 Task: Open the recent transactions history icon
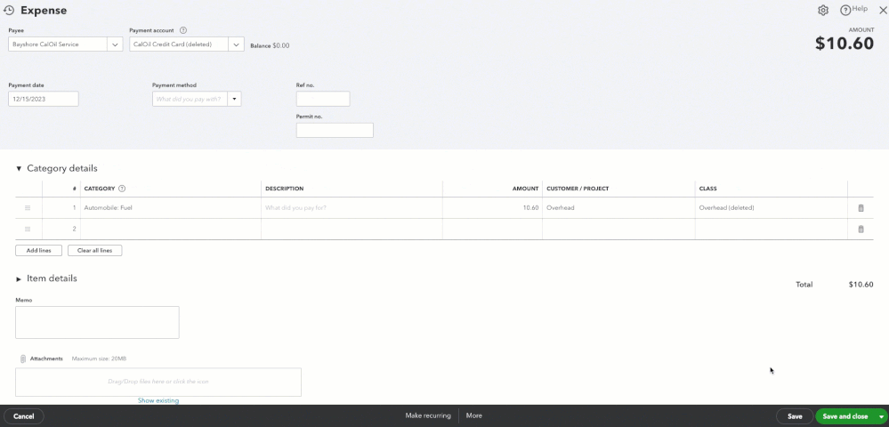[x=9, y=10]
